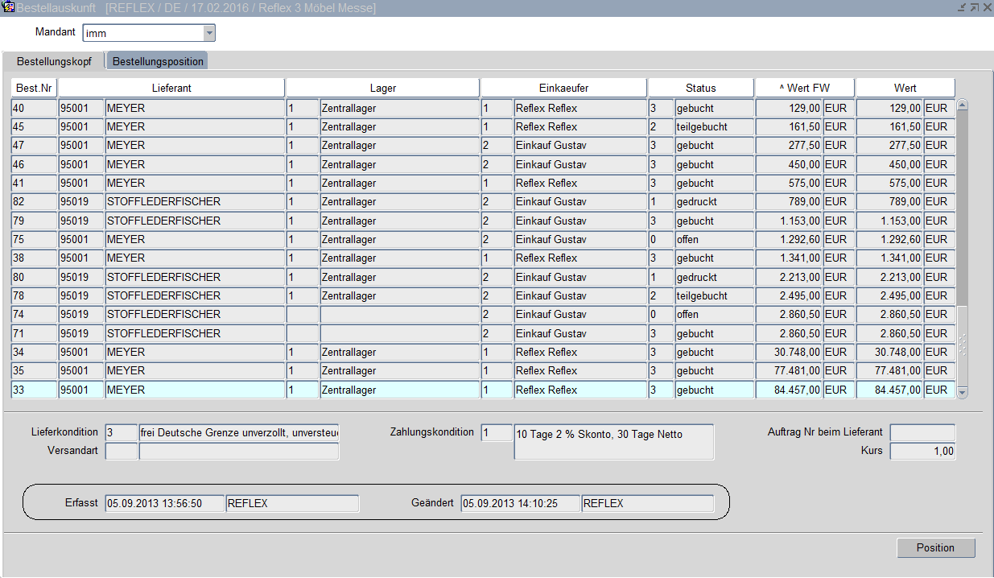The width and height of the screenshot is (994, 578).
Task: Click the Lieferkondition code field
Action: pos(122,433)
